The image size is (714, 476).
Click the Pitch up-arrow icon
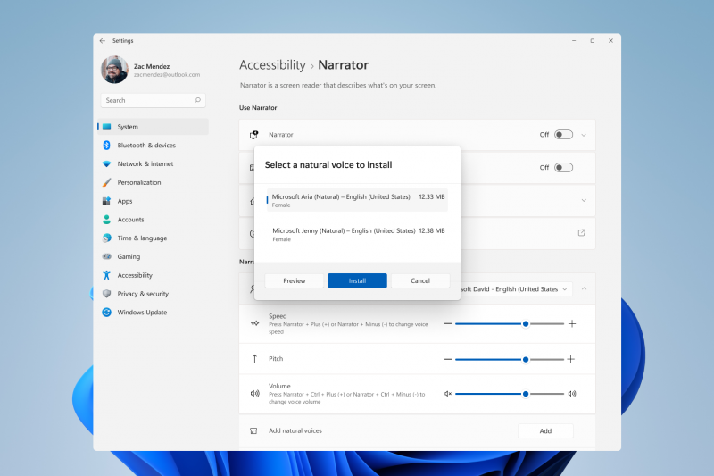pos(254,358)
